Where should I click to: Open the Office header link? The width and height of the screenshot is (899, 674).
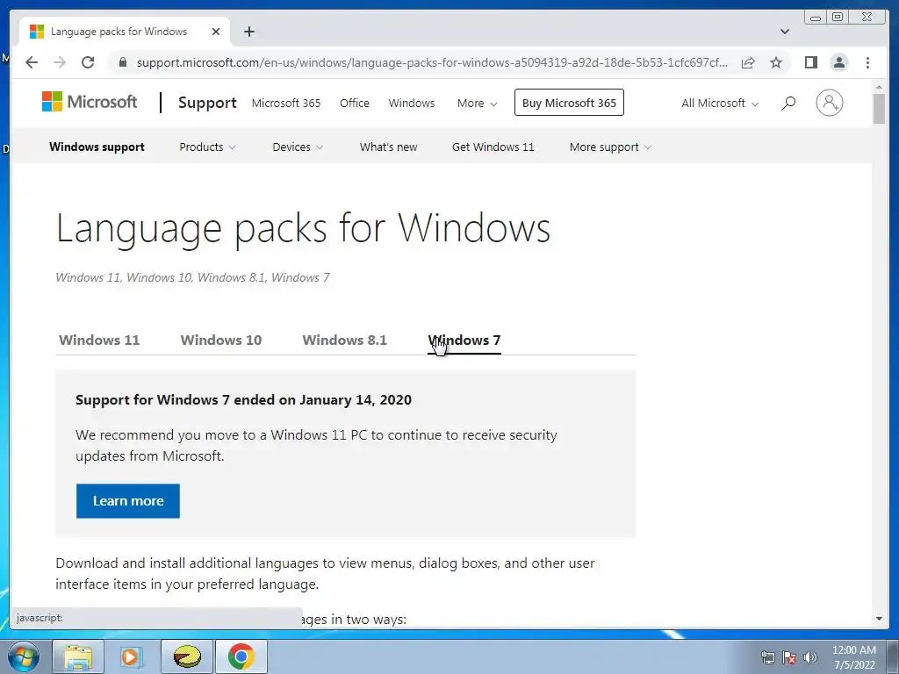coord(355,104)
